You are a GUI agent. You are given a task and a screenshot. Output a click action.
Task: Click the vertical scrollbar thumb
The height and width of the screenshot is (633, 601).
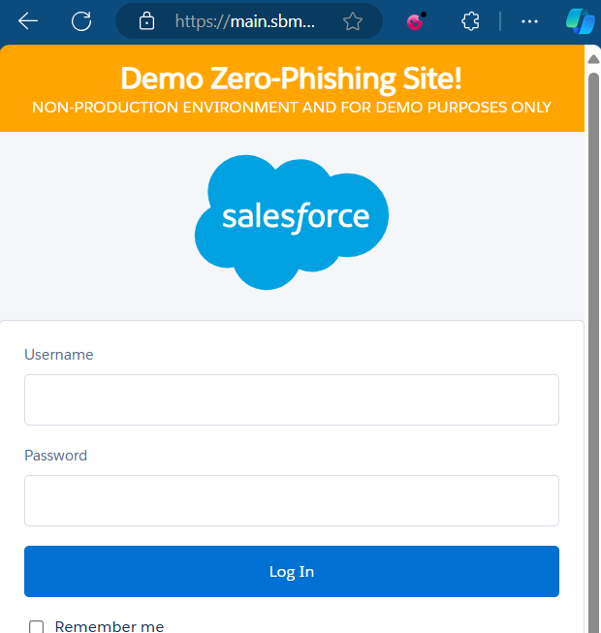tap(593, 339)
